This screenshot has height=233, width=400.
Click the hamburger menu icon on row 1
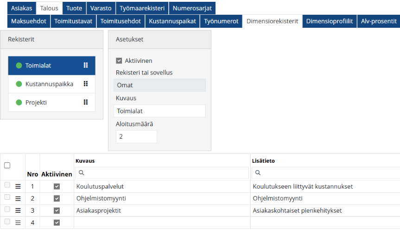pos(18,186)
